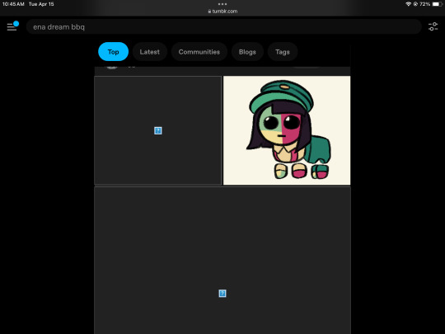Screen dimensions: 445x334
Task: Open the ENA character artwork image
Action: coord(287,130)
